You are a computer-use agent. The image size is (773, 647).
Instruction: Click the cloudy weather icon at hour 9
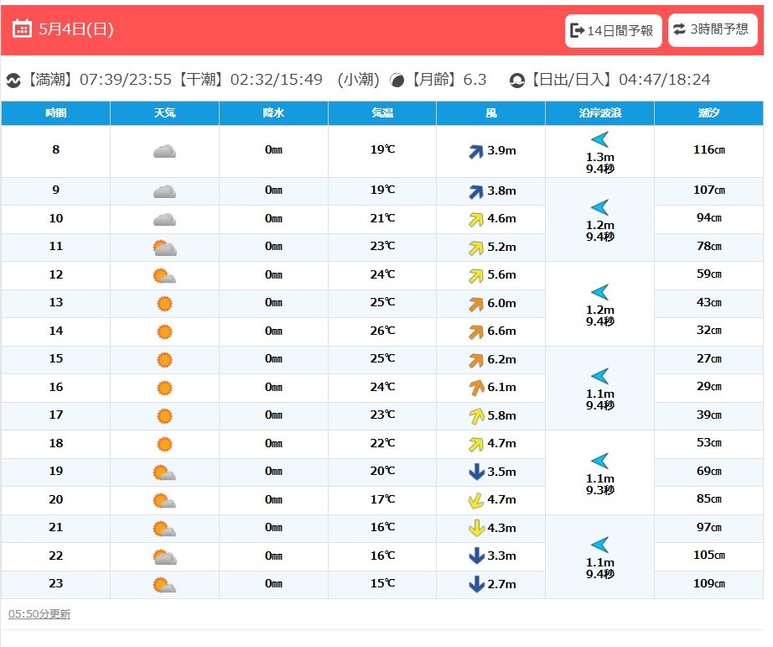coord(164,191)
